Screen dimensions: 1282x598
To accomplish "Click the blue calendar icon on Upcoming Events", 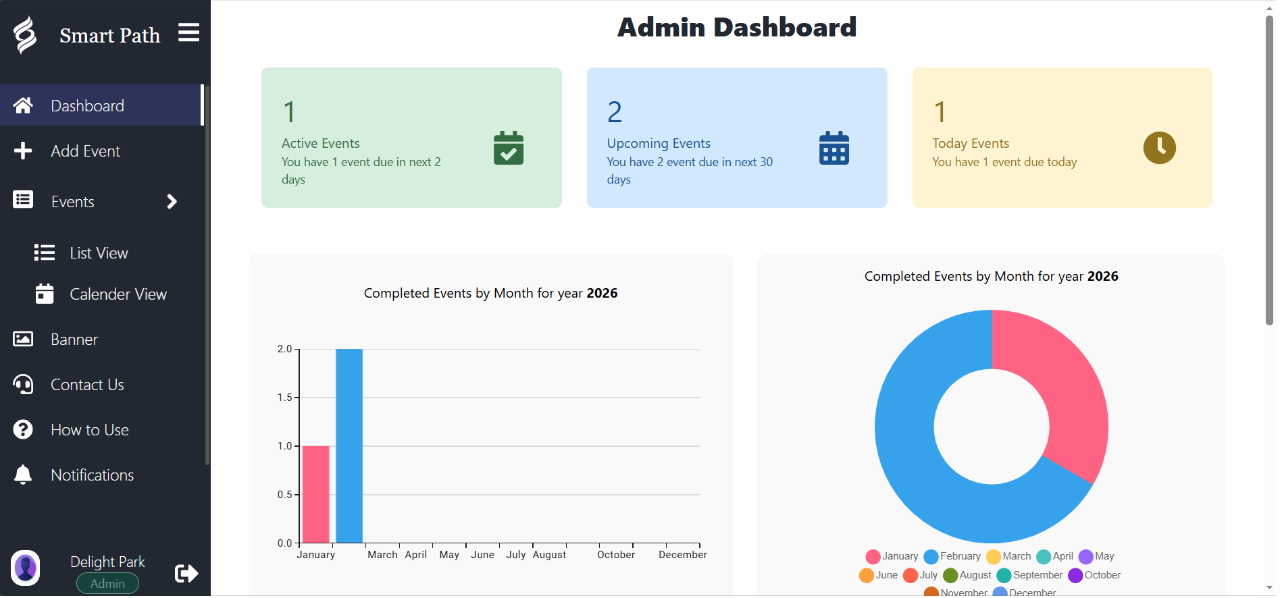I will 834,148.
